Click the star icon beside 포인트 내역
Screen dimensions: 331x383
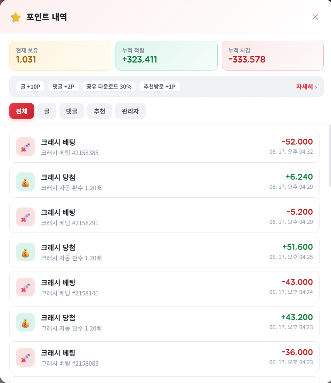(16, 17)
